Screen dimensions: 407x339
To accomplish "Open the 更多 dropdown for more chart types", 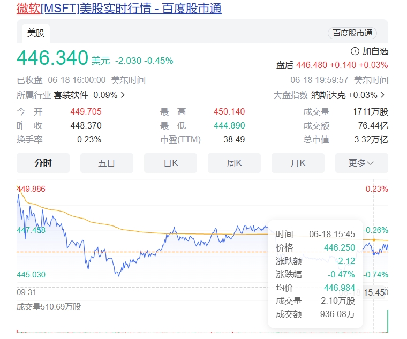I will coord(361,163).
